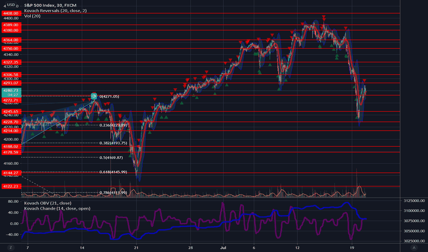Screen dimensions: 428x252
Task: Click the 4245.65 red price label
Action: [11, 111]
